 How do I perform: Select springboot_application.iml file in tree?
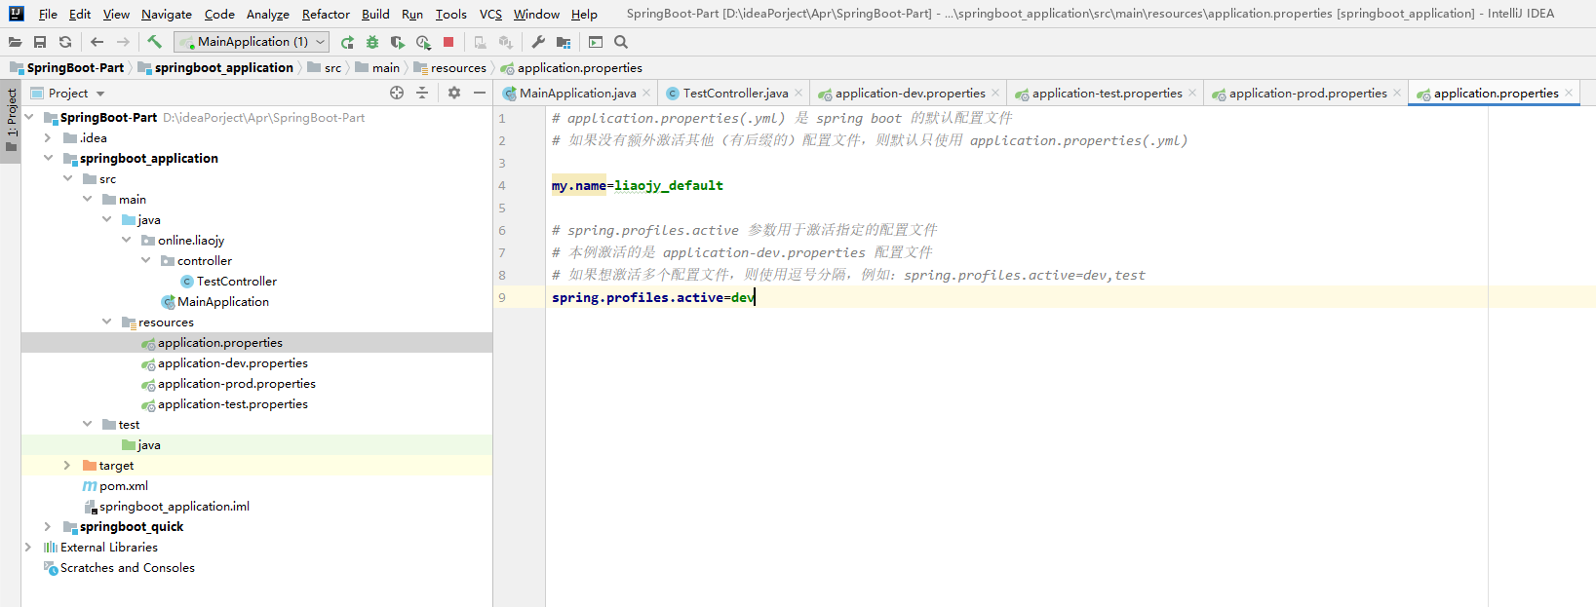175,506
